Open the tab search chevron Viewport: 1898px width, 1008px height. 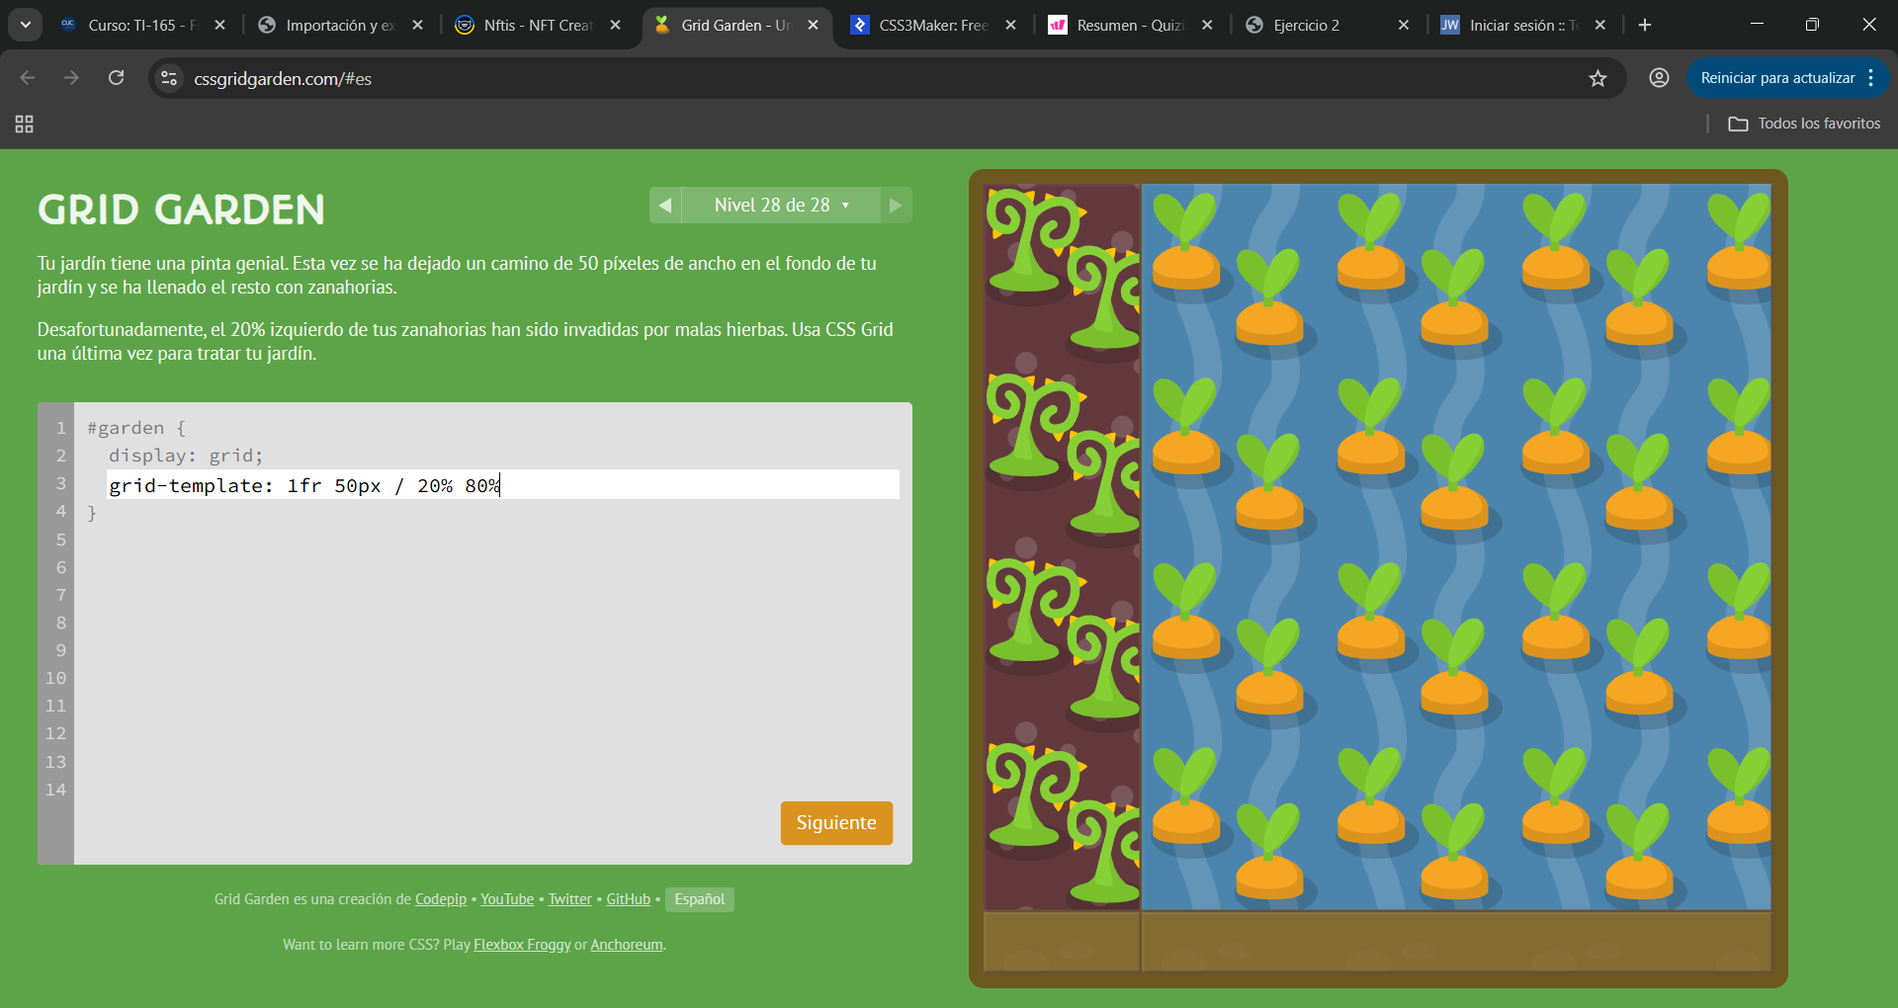click(x=25, y=24)
